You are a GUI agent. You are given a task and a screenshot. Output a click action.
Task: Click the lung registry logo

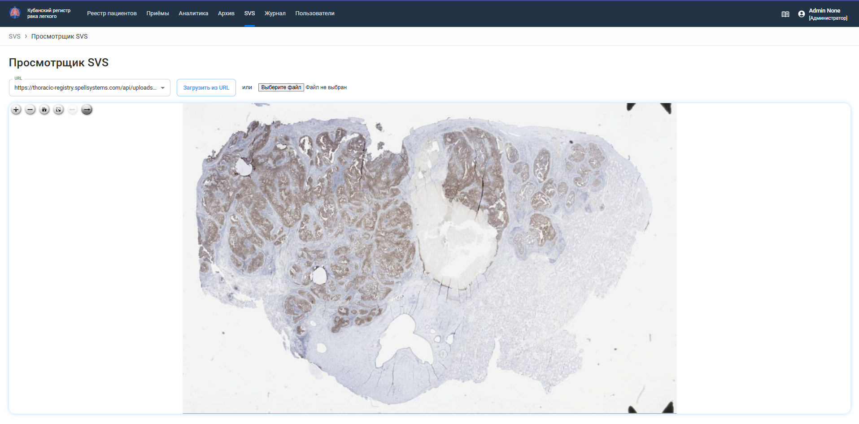coord(15,13)
